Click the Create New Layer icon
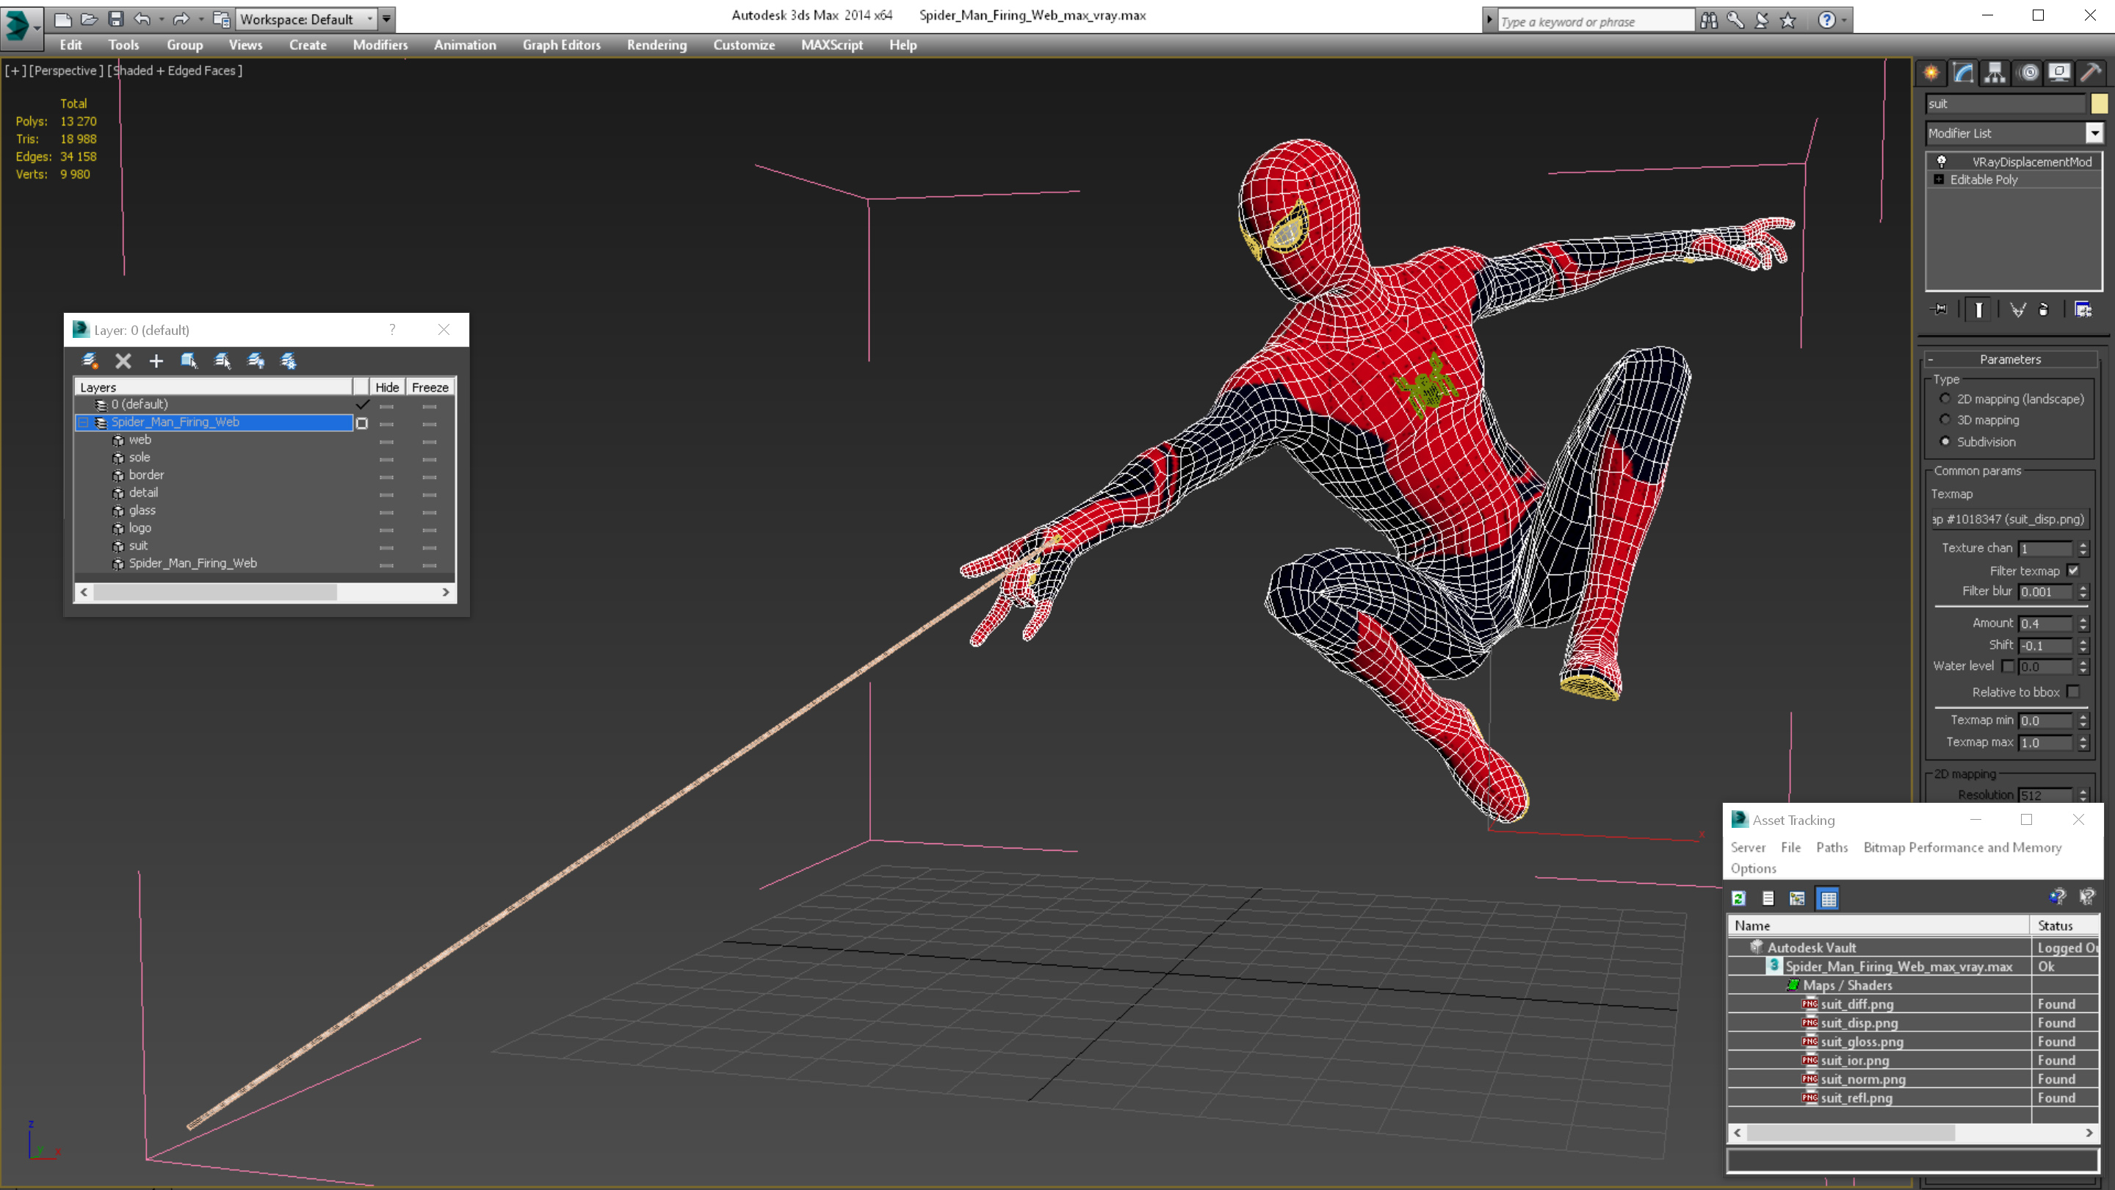The image size is (2115, 1190). (90, 361)
